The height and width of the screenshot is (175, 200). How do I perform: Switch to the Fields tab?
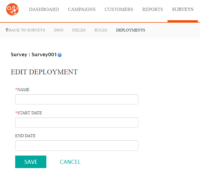point(79,30)
